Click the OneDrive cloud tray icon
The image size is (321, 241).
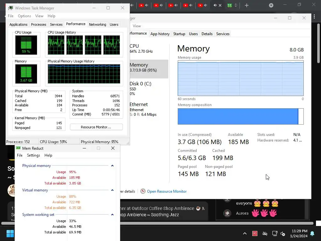(265, 233)
